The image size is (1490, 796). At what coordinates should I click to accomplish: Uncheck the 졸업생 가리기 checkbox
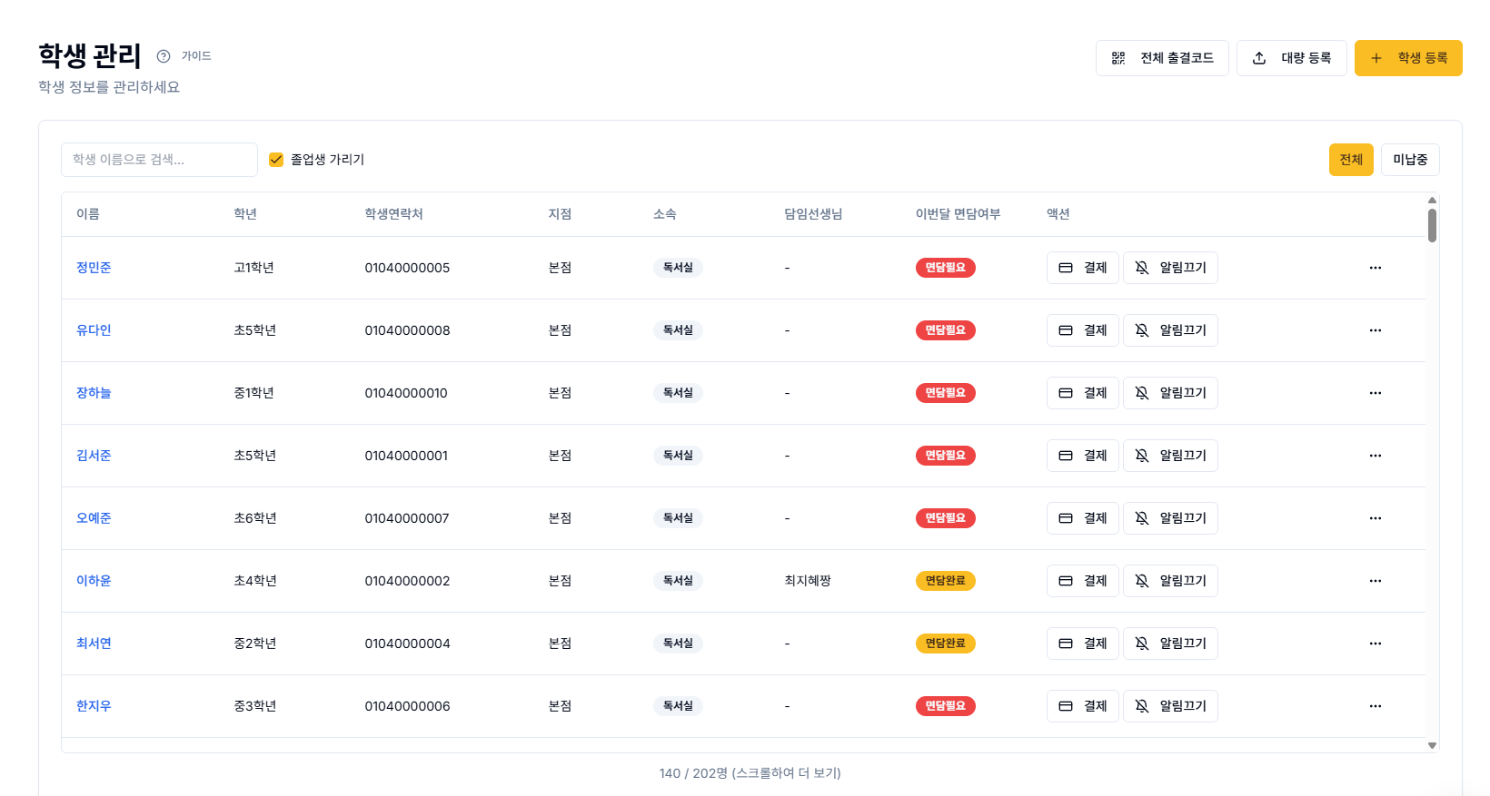276,160
